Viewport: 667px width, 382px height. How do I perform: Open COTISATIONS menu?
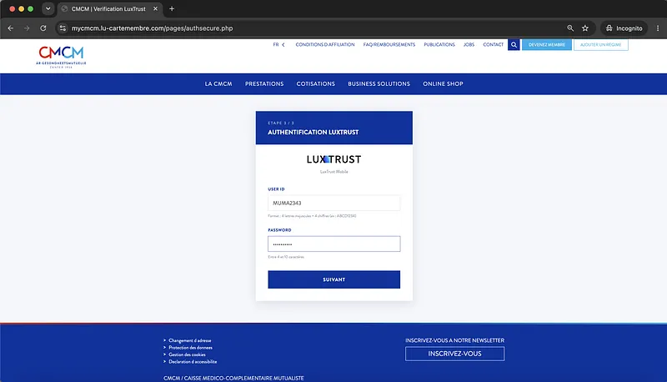tap(316, 83)
